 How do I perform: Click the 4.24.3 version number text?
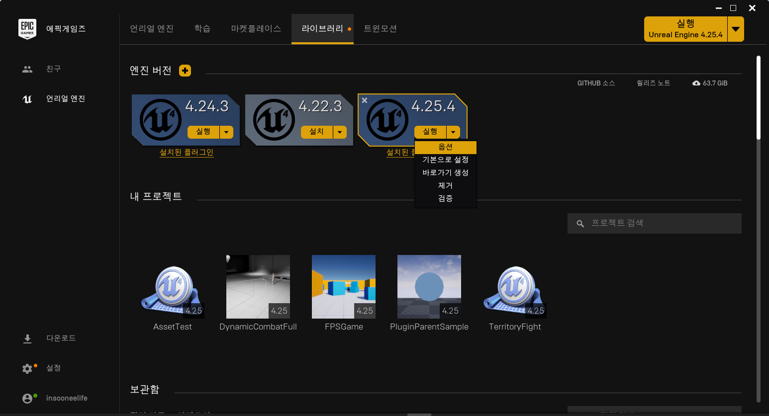click(x=207, y=106)
